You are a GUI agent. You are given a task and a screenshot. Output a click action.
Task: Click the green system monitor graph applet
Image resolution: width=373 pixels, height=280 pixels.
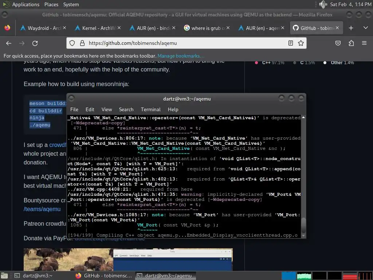(x=304, y=276)
